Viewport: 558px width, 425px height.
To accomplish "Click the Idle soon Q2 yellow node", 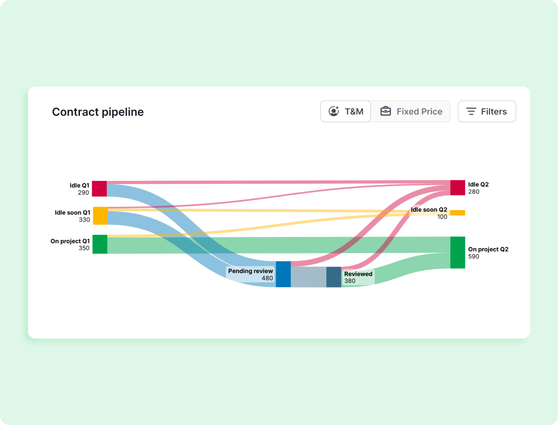I will (x=457, y=212).
